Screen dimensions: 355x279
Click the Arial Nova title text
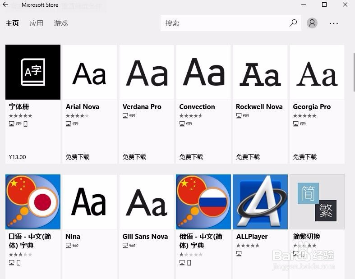83,106
